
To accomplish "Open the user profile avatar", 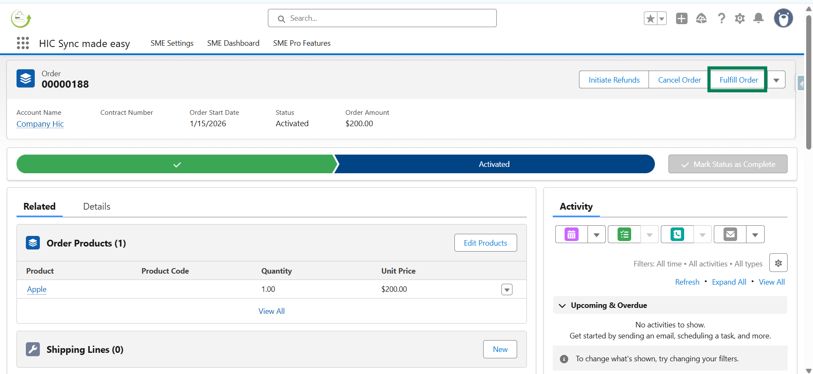I will [x=783, y=18].
